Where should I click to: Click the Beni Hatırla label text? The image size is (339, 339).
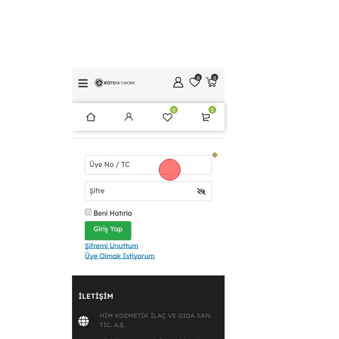pos(113,213)
